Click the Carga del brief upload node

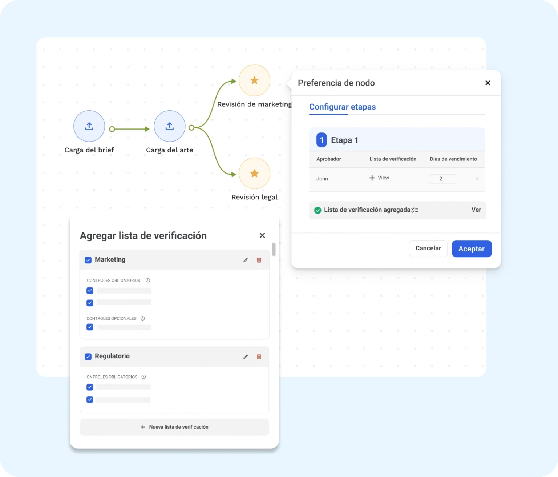(89, 126)
